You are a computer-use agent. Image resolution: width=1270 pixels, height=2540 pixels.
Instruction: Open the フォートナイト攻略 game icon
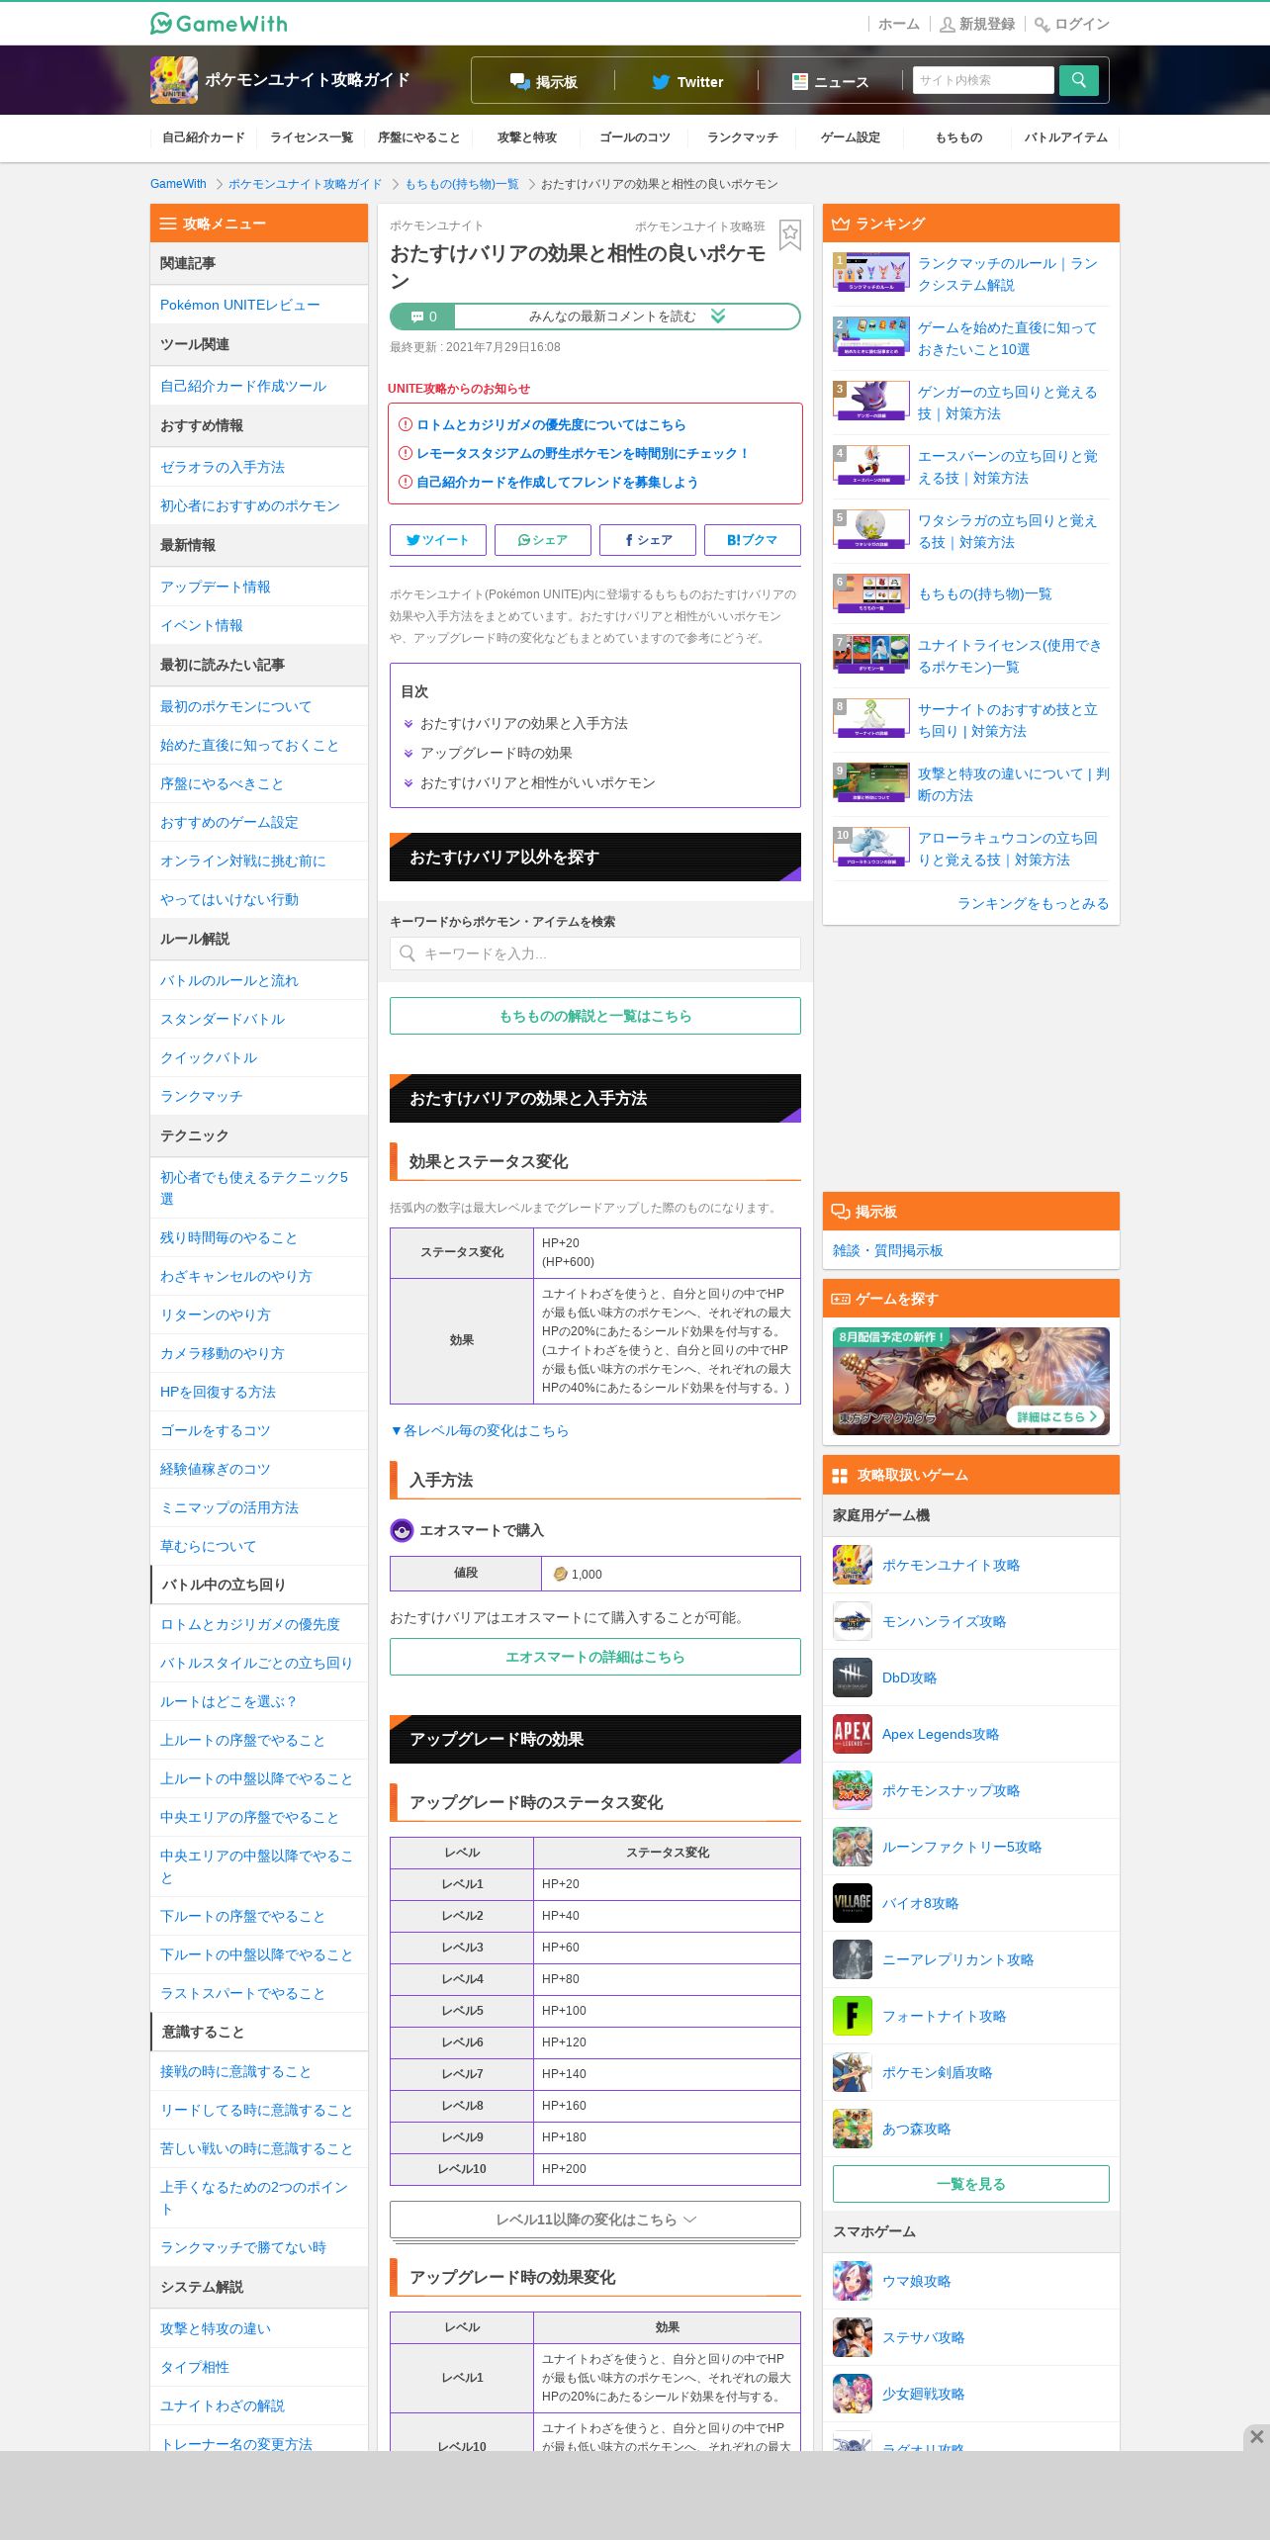853,2016
